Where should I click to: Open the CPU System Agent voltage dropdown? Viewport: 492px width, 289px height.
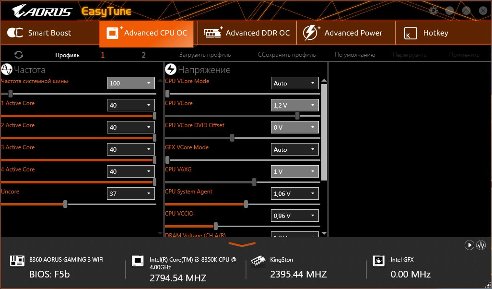(x=294, y=193)
